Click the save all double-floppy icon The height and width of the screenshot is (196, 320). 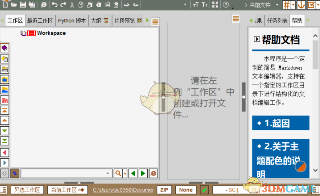32,4
